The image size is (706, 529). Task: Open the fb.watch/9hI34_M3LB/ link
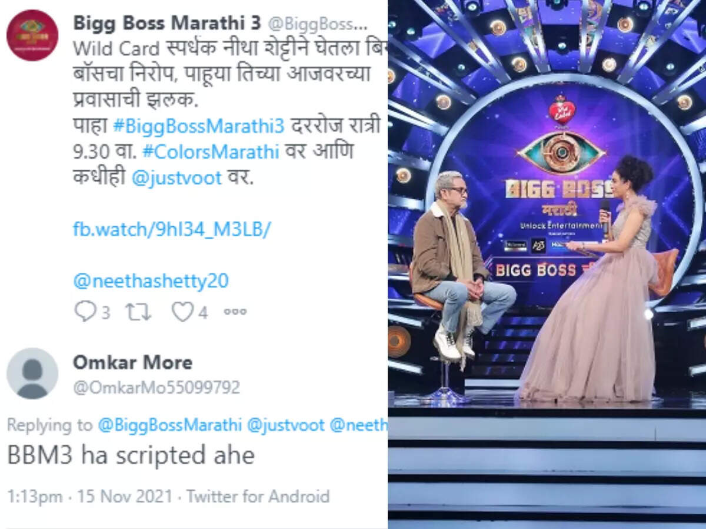pos(172,229)
